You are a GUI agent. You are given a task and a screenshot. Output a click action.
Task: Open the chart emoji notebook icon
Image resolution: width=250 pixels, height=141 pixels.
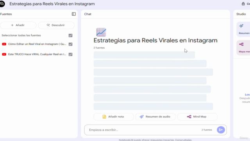click(101, 32)
